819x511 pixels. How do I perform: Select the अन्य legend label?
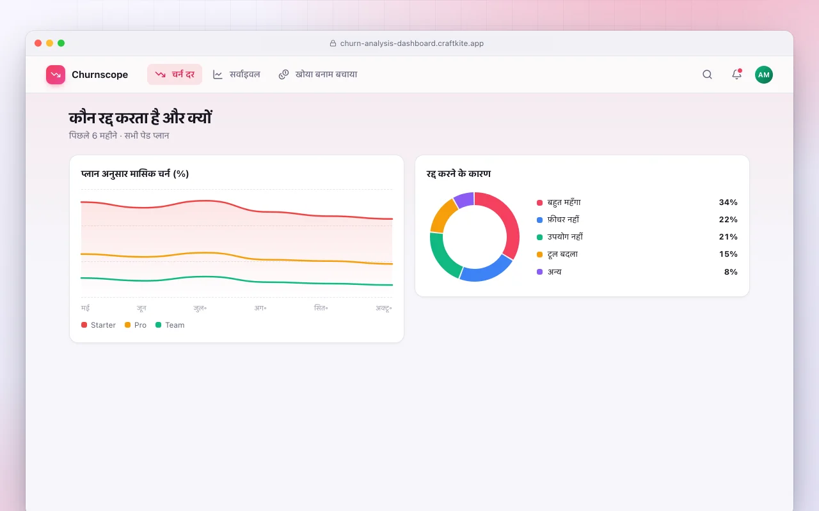tap(554, 271)
